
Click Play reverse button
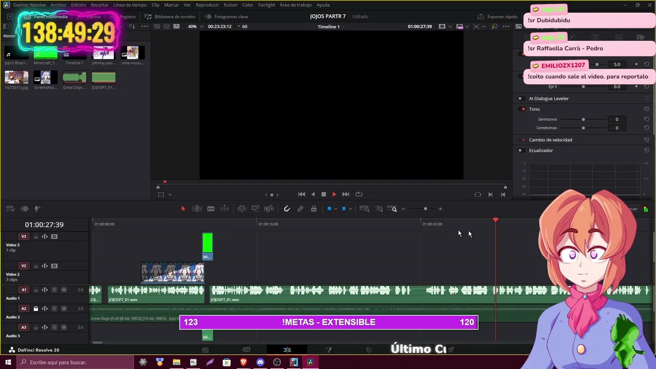313,194
